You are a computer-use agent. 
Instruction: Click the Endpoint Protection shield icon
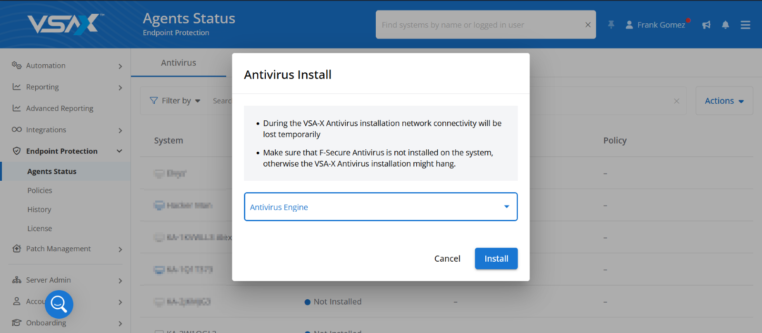pyautogui.click(x=17, y=151)
